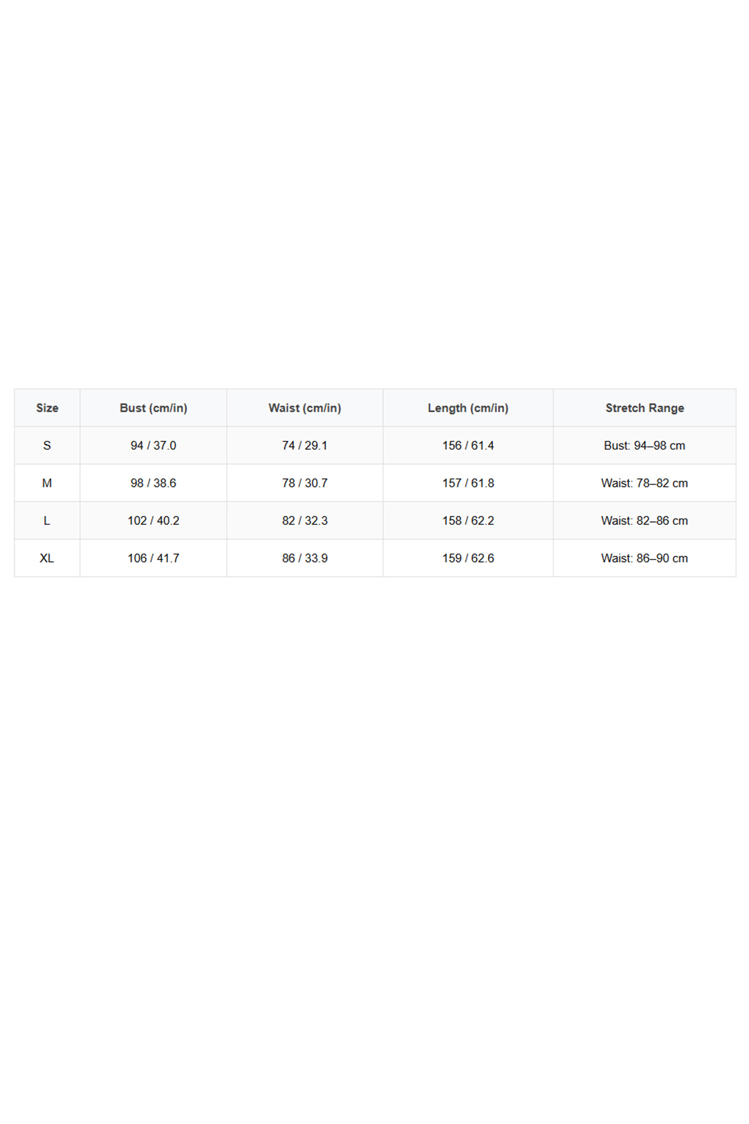Click the Length (cm/in) column header
749x1124 pixels.
point(468,408)
